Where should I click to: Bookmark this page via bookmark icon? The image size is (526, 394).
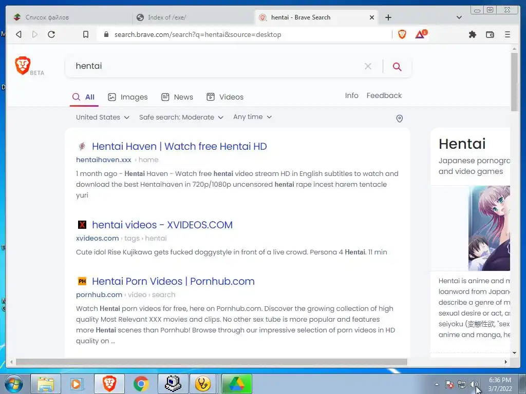(x=86, y=34)
